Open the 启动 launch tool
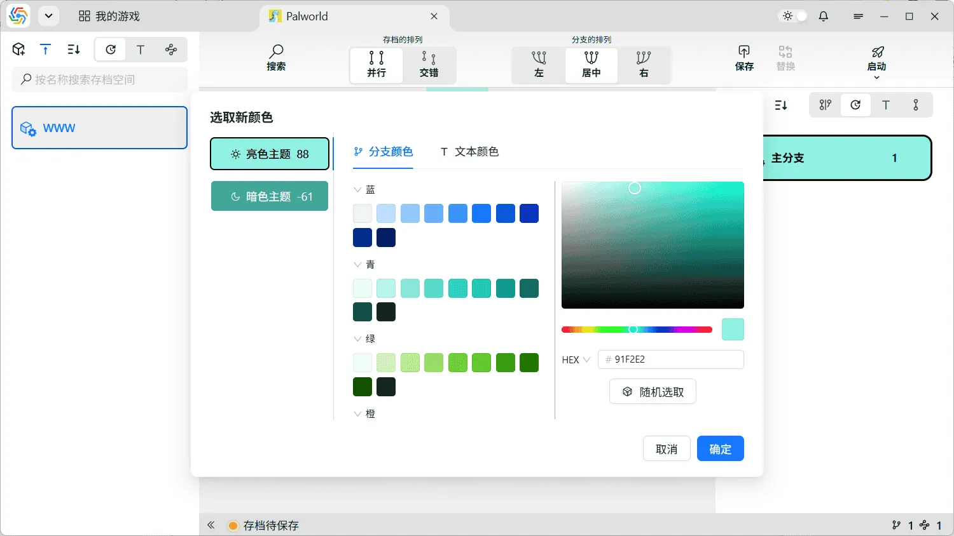The image size is (954, 536). point(877,57)
